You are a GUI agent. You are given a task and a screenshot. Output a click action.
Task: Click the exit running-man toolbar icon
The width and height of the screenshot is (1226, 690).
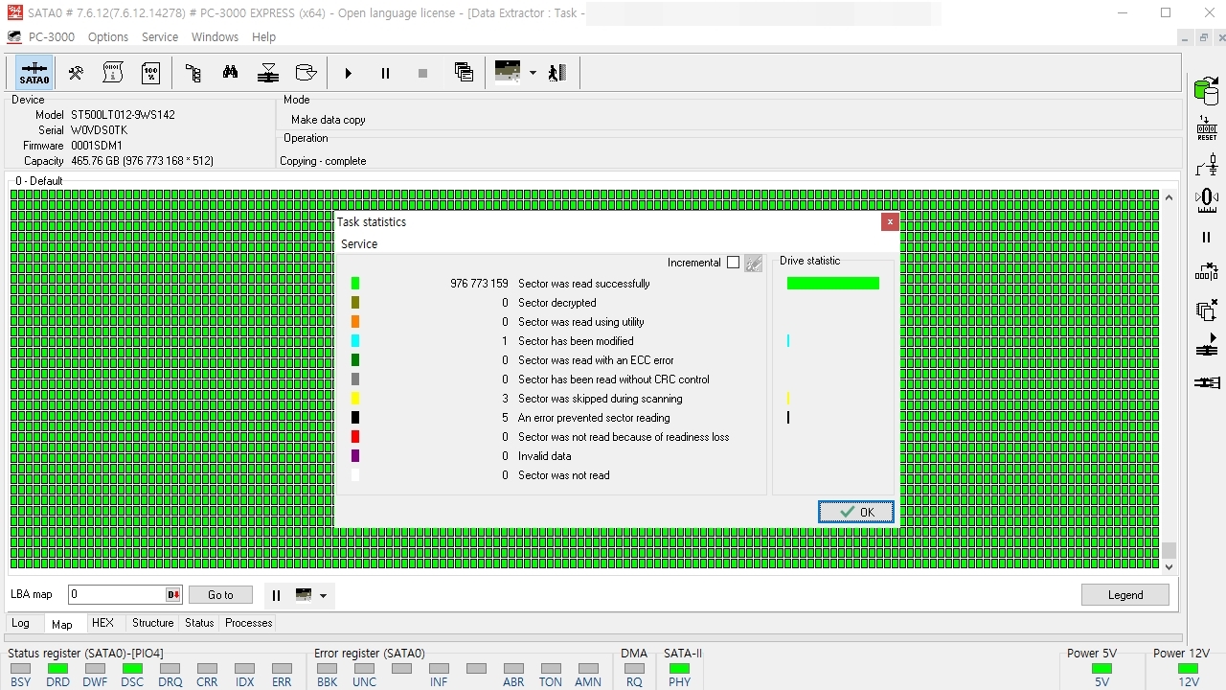click(x=557, y=73)
